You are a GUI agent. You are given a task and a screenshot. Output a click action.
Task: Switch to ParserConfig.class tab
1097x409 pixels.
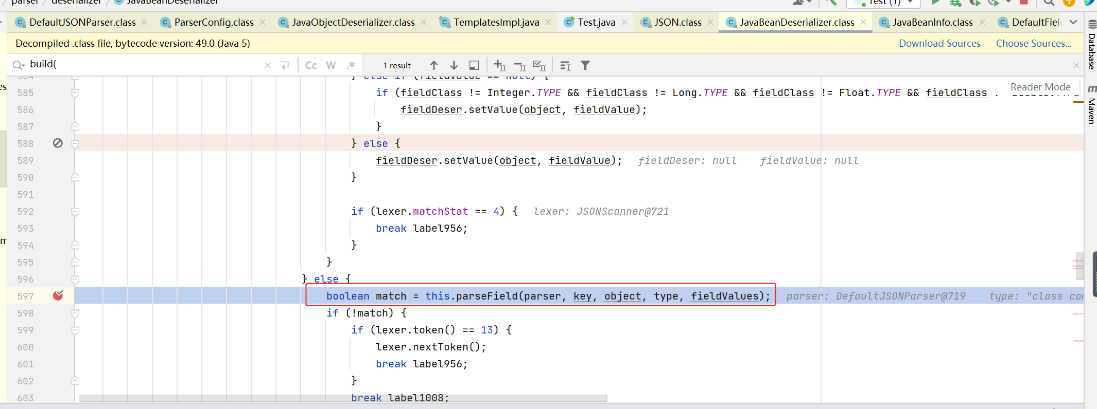(x=214, y=22)
